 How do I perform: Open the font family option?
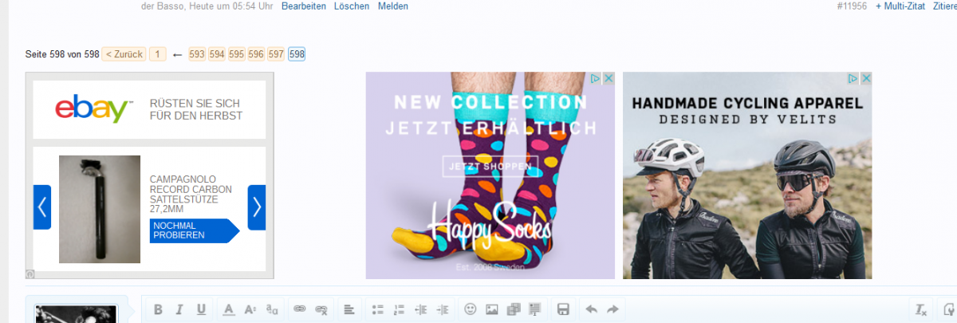click(x=272, y=309)
